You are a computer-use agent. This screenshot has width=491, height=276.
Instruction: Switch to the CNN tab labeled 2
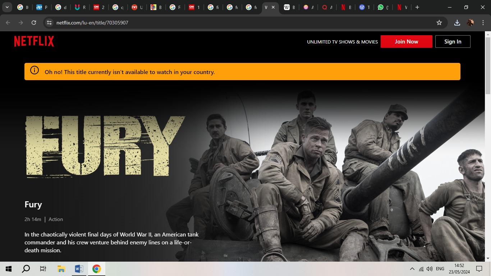pos(98,7)
